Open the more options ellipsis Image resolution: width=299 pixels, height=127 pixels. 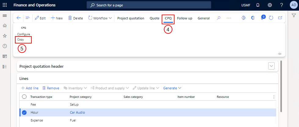(229, 18)
